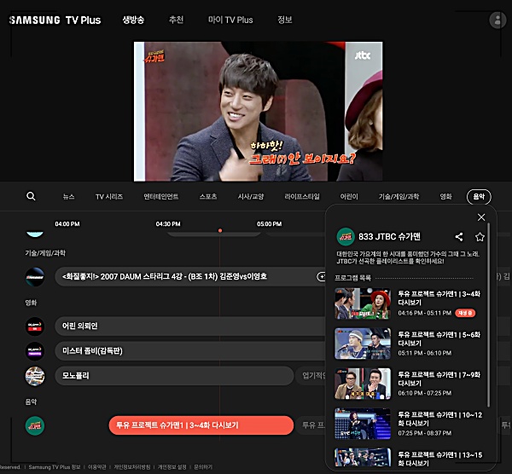This screenshot has width=512, height=474.
Task: Open Samsung TV Plus 정보 footer link
Action: pos(55,467)
